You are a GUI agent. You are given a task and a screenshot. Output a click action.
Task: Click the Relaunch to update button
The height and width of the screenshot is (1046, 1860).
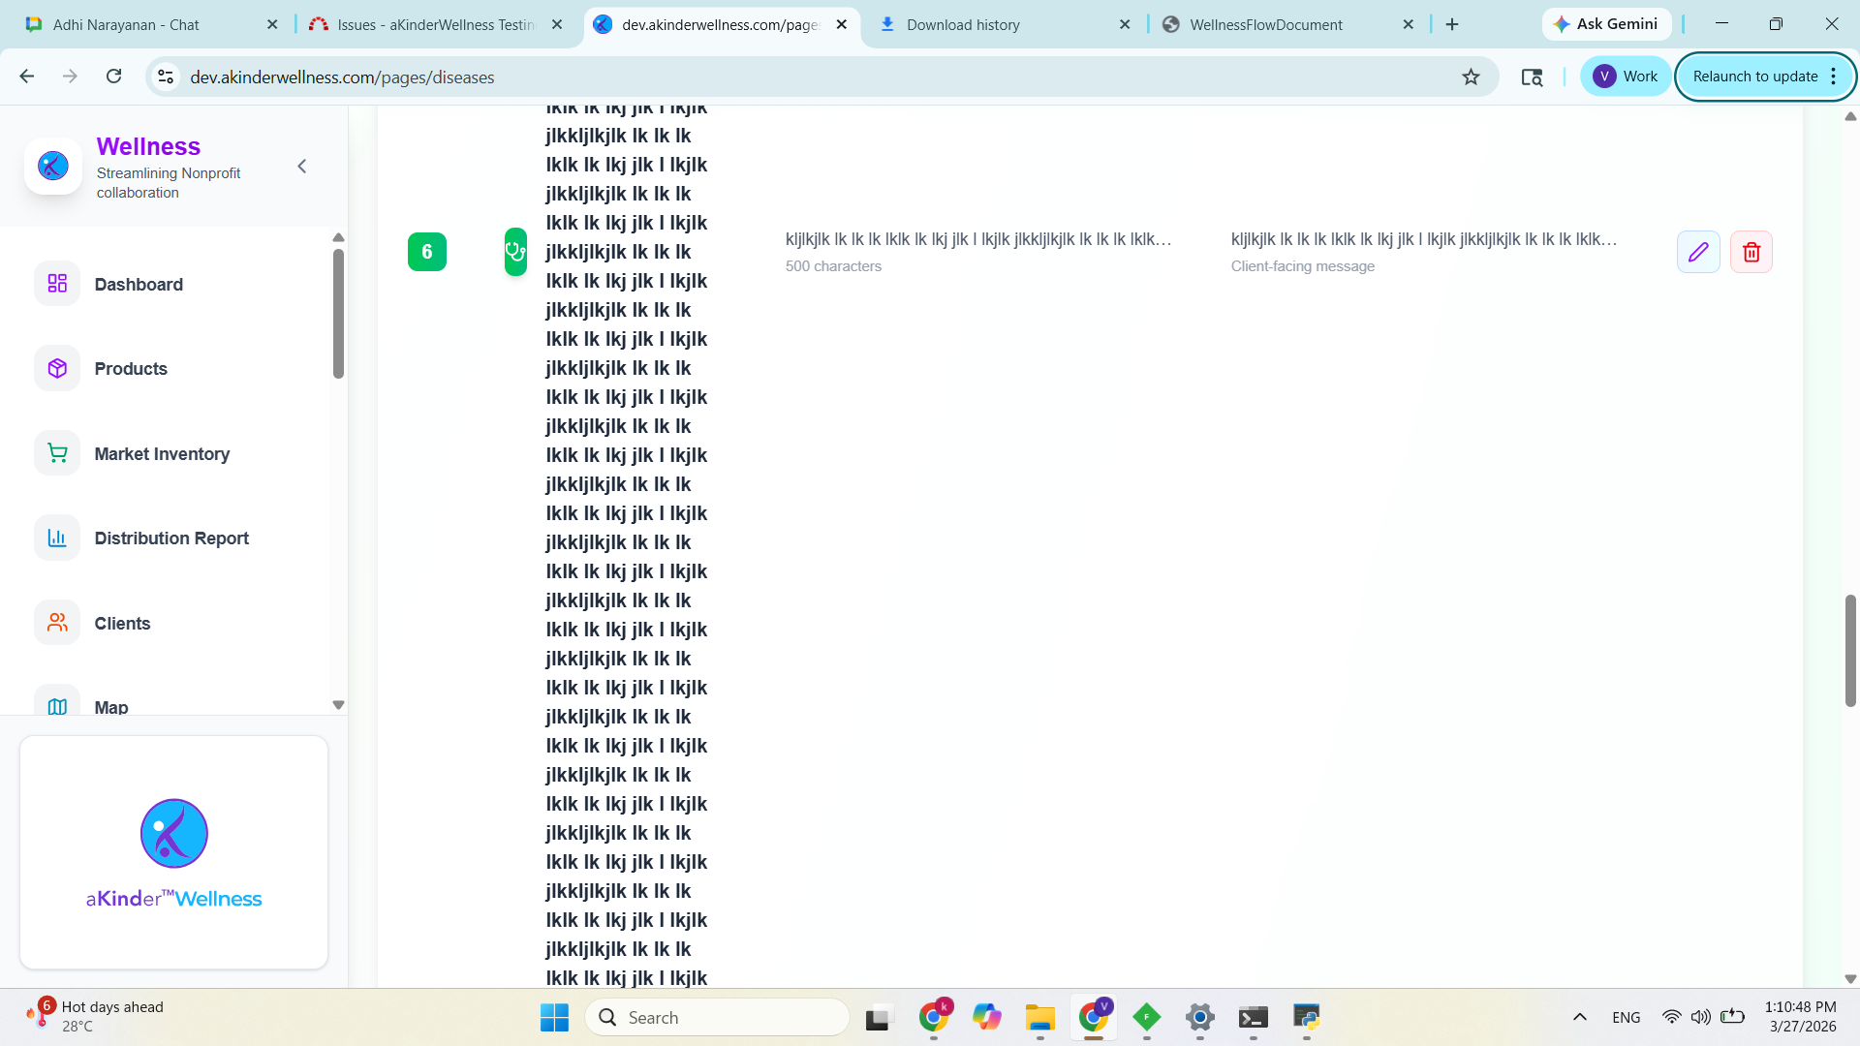[1754, 77]
